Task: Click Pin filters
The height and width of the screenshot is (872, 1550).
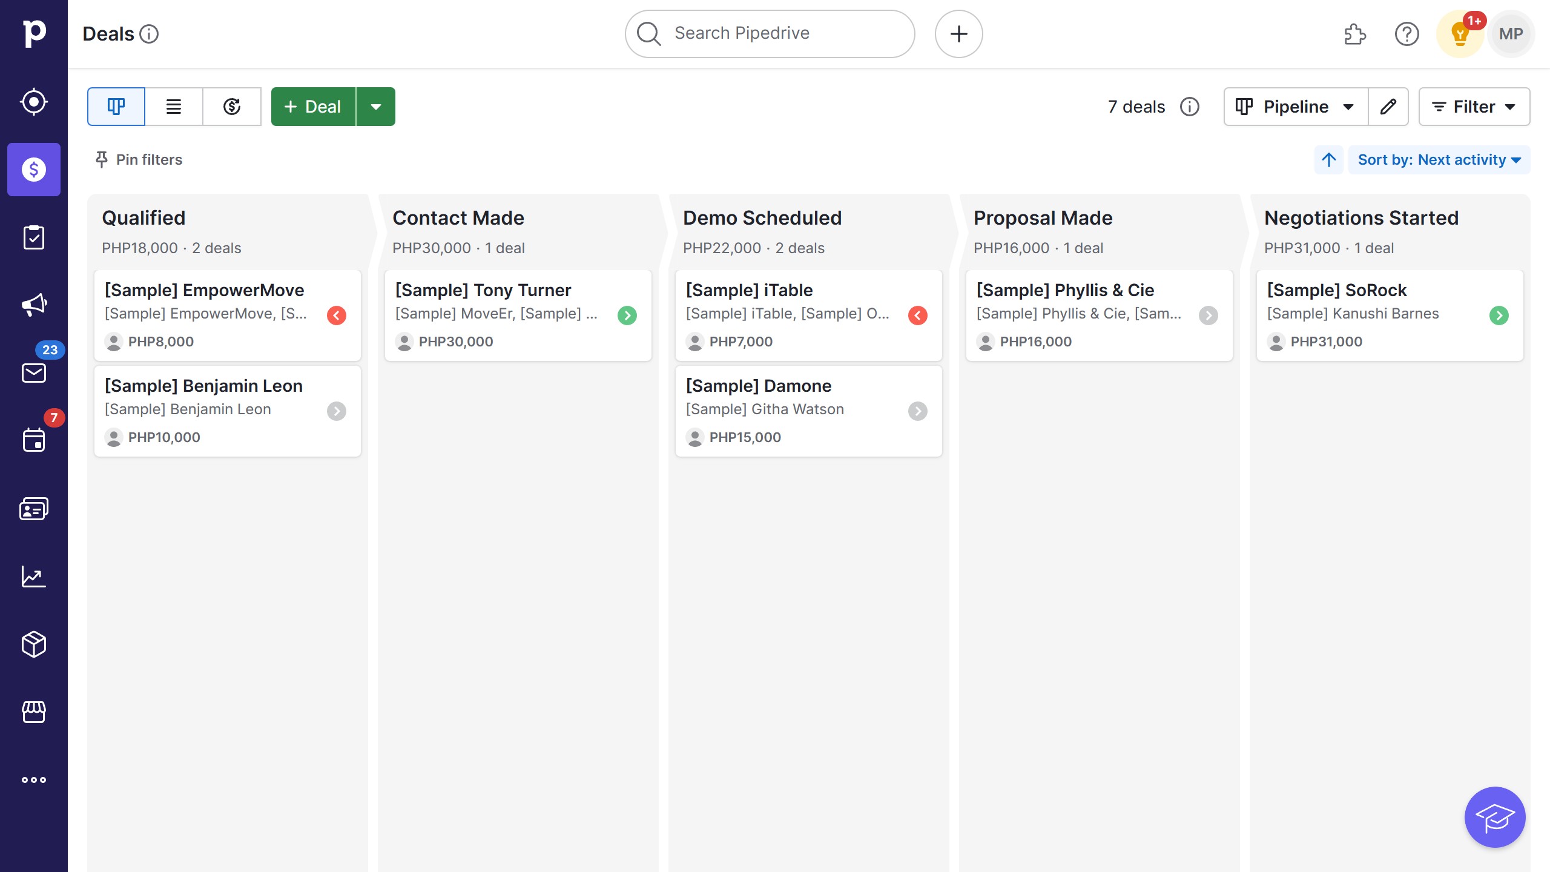Action: (x=138, y=160)
